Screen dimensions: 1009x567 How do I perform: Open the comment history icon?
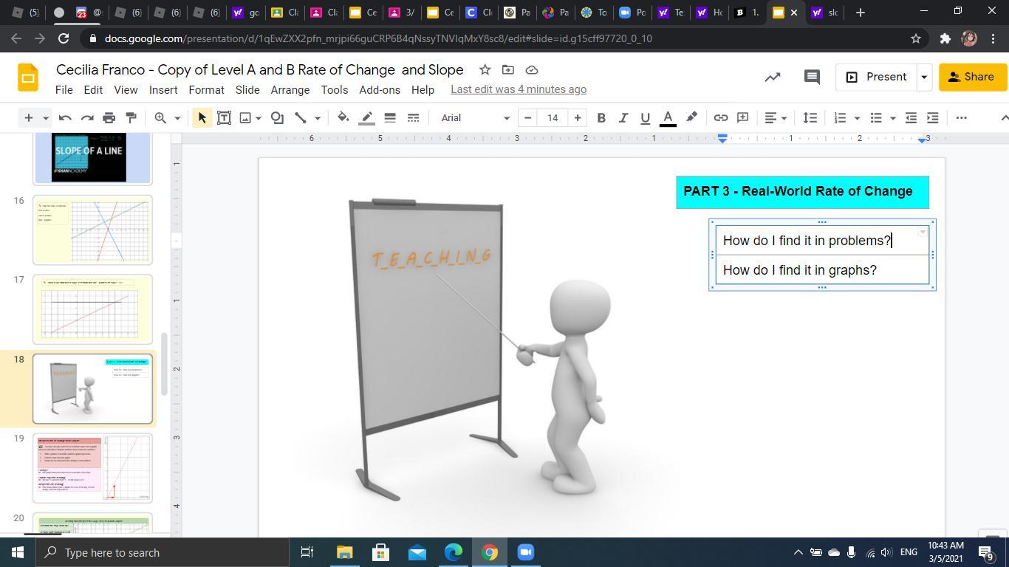(x=812, y=77)
